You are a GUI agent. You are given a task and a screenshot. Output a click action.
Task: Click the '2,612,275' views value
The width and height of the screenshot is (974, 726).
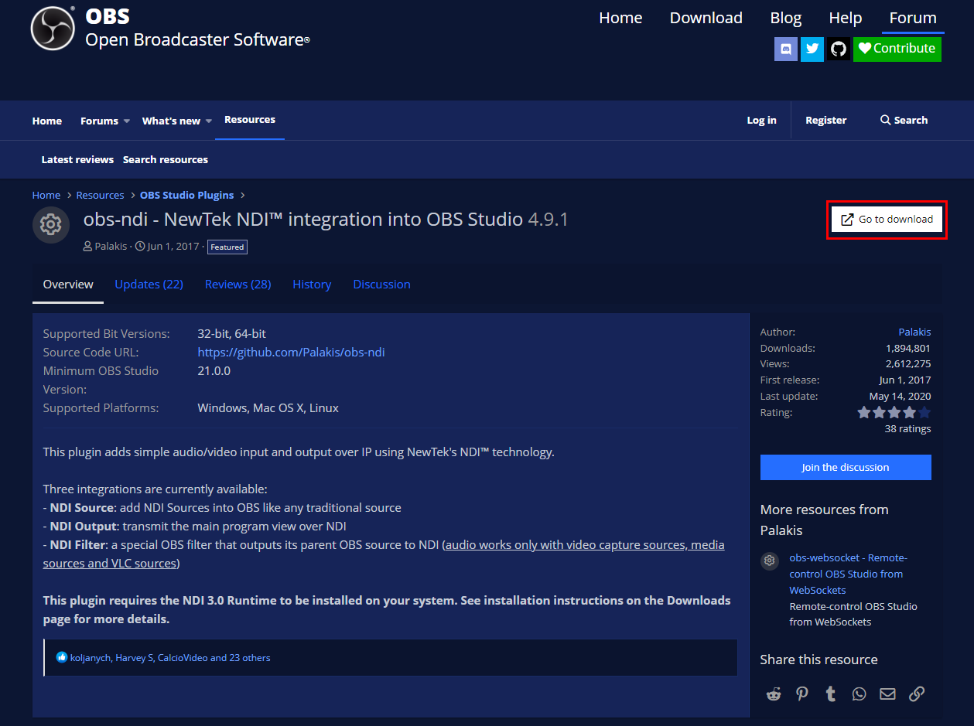pyautogui.click(x=908, y=363)
